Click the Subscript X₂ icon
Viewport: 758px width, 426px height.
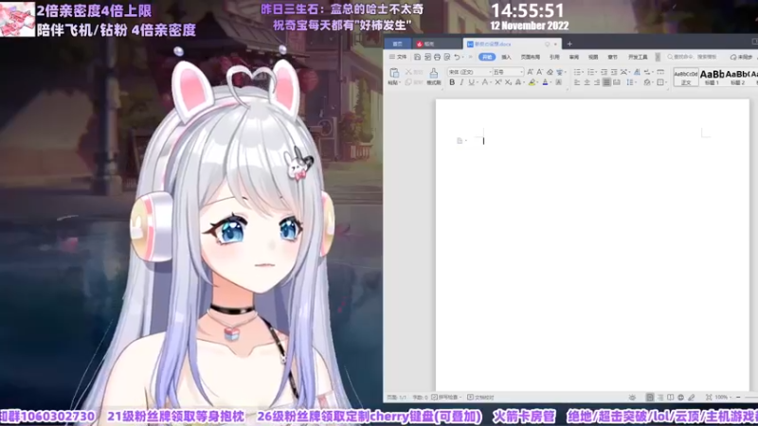pyautogui.click(x=508, y=82)
